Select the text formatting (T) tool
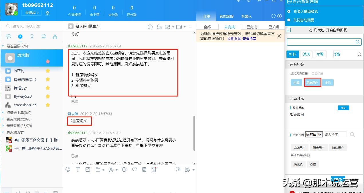Image resolution: width=364 pixels, height=193 pixels. pyautogui.click(x=78, y=169)
